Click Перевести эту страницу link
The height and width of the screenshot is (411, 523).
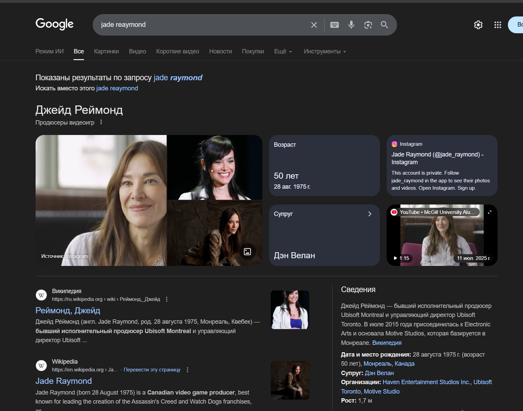coord(152,370)
